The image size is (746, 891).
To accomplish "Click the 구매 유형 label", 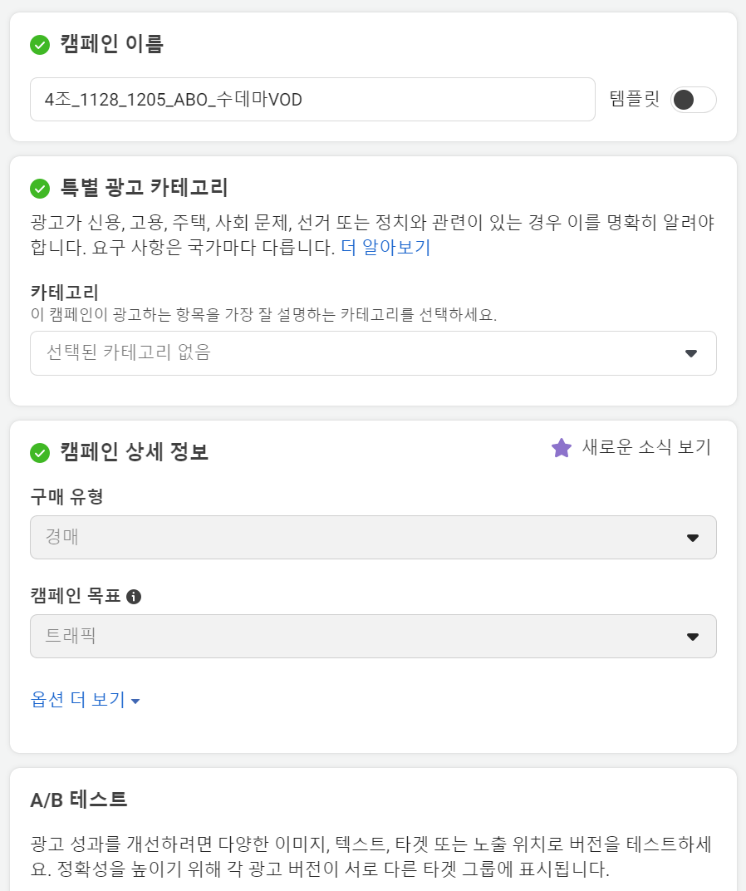I will click(67, 497).
